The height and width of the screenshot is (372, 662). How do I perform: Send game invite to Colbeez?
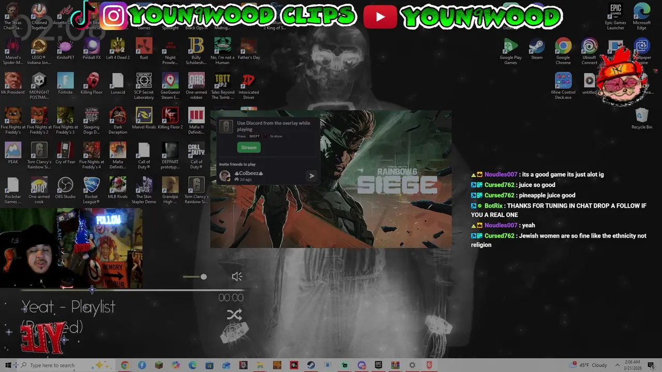[311, 176]
